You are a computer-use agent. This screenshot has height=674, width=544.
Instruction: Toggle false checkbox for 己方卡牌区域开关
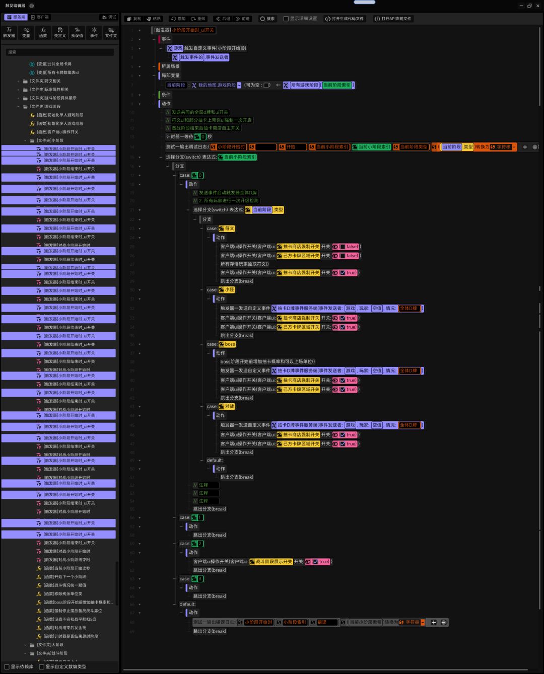[343, 256]
